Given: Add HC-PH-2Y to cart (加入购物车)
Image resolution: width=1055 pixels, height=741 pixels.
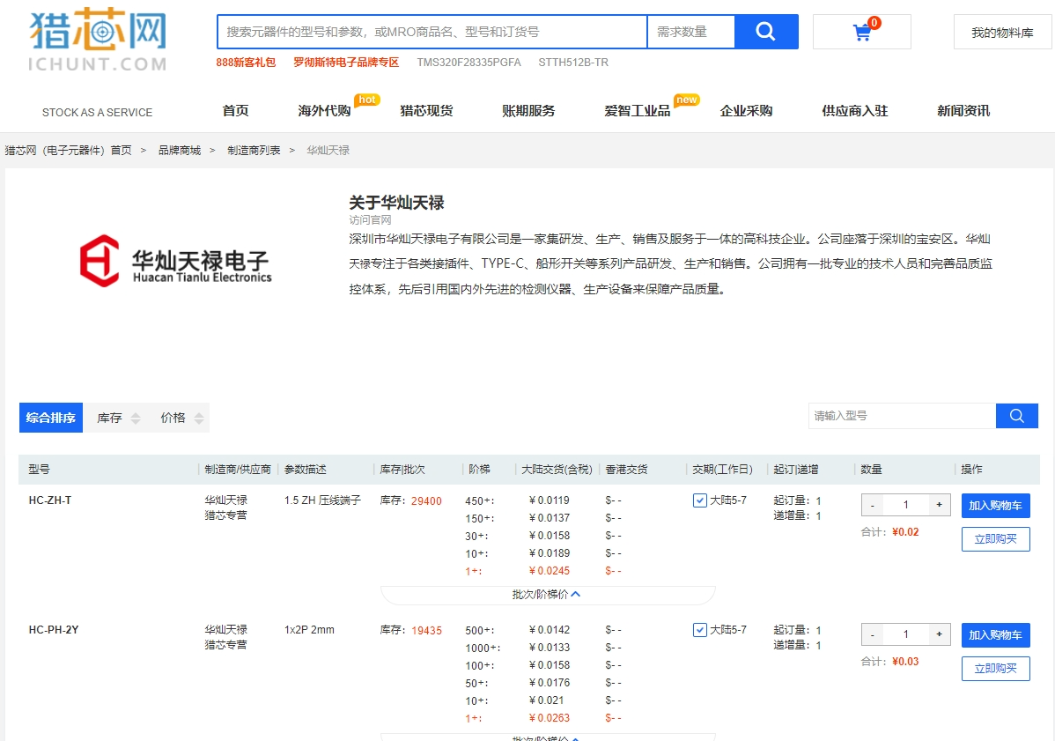Looking at the screenshot, I should coord(996,635).
